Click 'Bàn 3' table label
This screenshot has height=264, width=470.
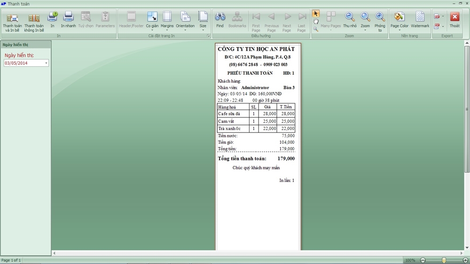289,88
